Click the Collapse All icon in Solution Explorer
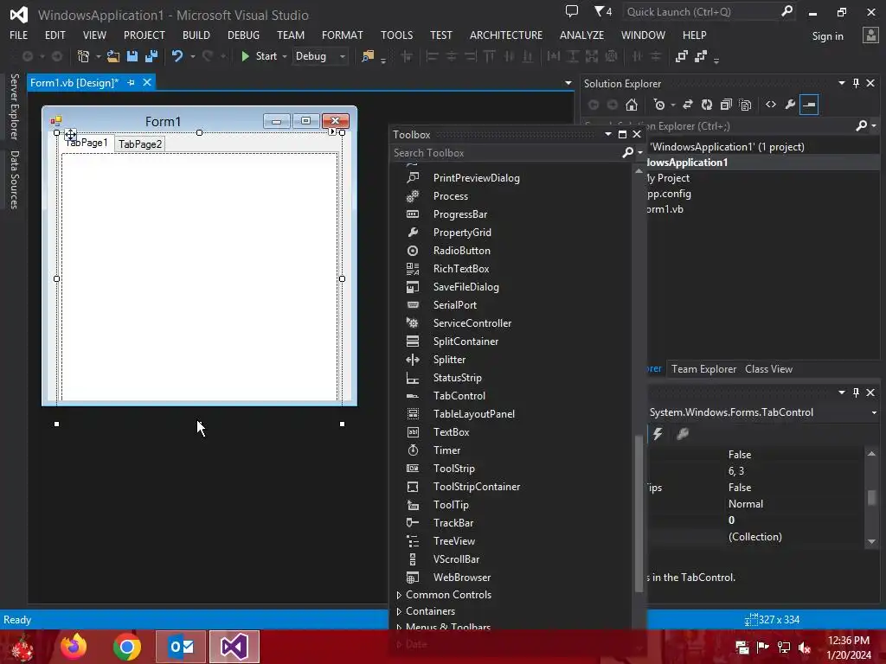This screenshot has width=886, height=664. click(726, 105)
